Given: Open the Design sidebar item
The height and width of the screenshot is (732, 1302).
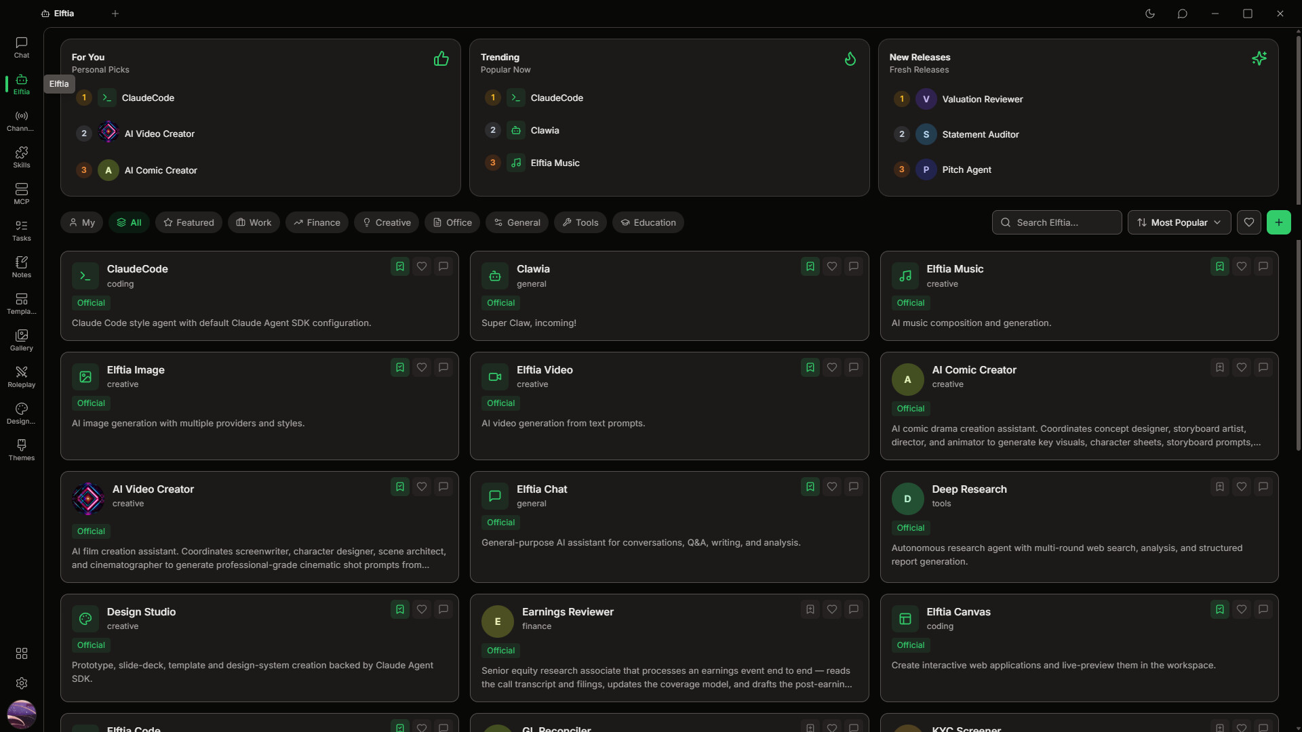Looking at the screenshot, I should (21, 413).
